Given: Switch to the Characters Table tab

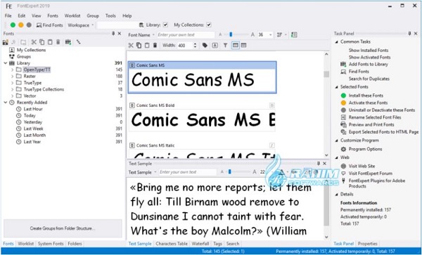Looking at the screenshot, I should click(172, 244).
